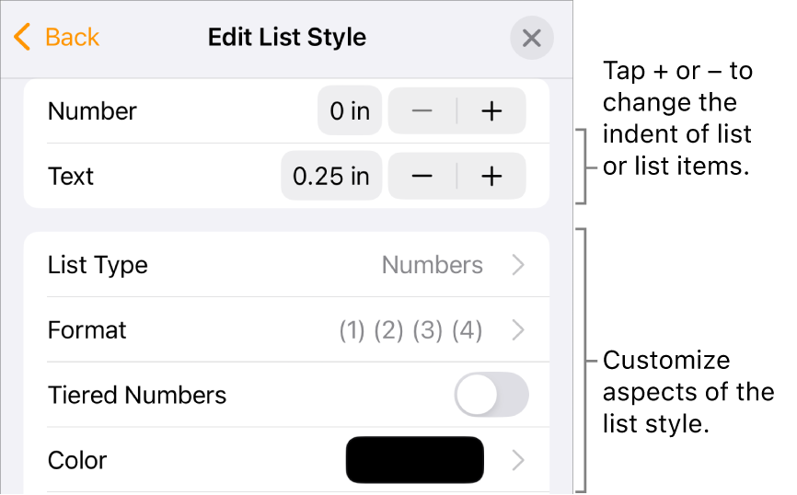Decrease the Number indent with minus
This screenshot has width=797, height=495.
pyautogui.click(x=422, y=111)
